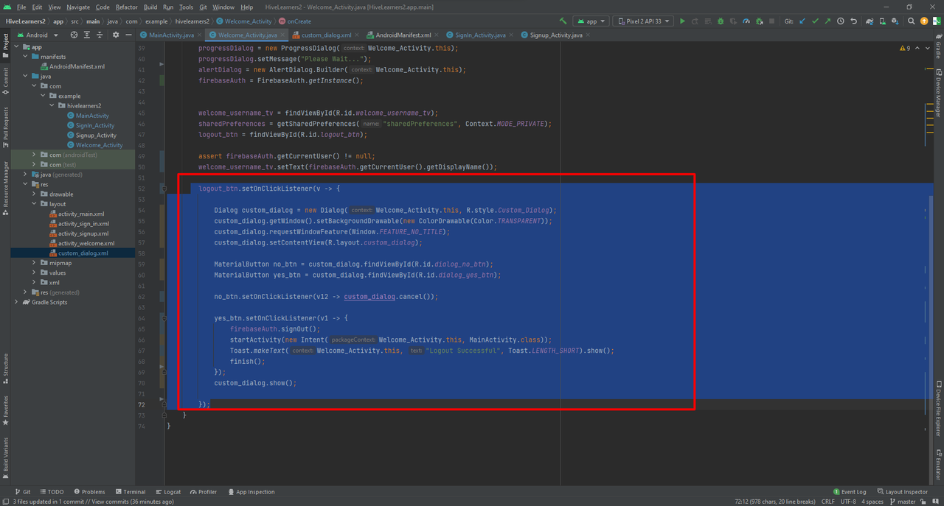This screenshot has width=944, height=506.
Task: Select activity_sign_in.xml in layout folder
Action: click(x=83, y=224)
